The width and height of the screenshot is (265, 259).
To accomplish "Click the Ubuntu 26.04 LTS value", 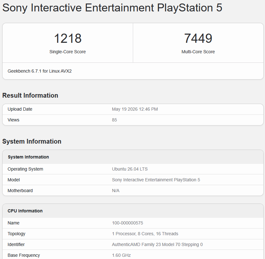I will tap(130, 169).
